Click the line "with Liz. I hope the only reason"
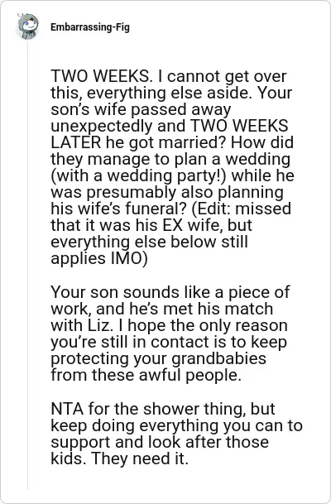This screenshot has height=504, width=331. coord(169,325)
